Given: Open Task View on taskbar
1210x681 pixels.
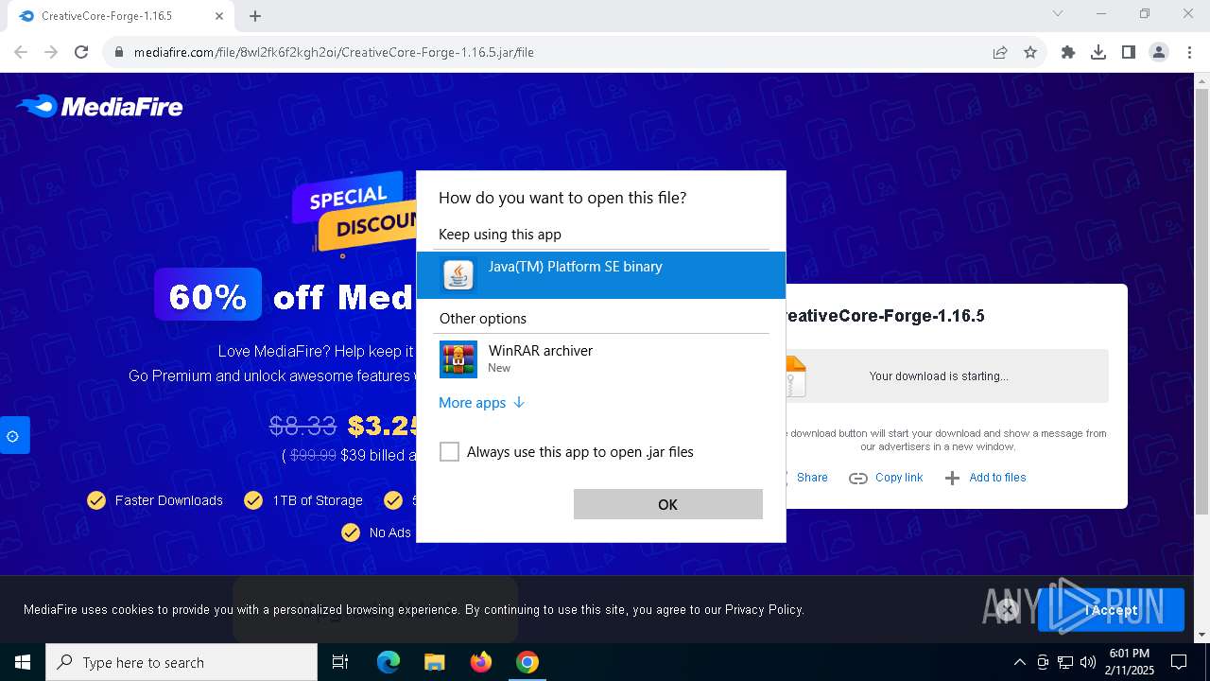Looking at the screenshot, I should [340, 662].
